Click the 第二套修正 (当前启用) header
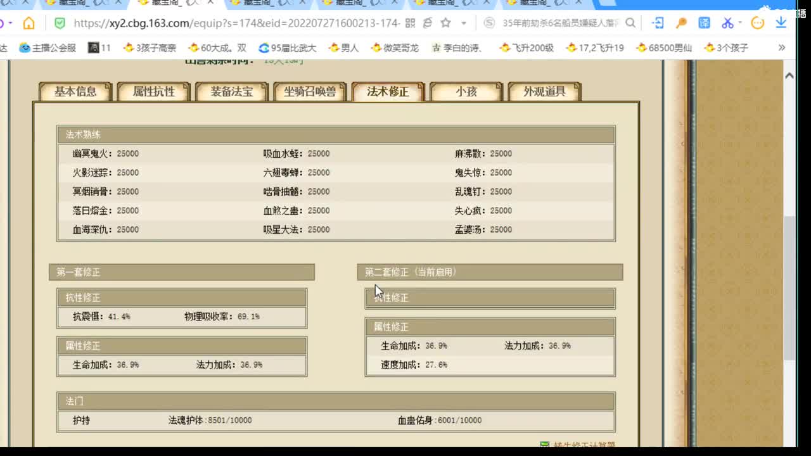This screenshot has height=456, width=811. coord(490,272)
